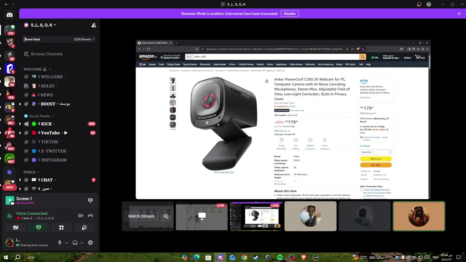Open Steam from the taskbar

[x=256, y=257]
